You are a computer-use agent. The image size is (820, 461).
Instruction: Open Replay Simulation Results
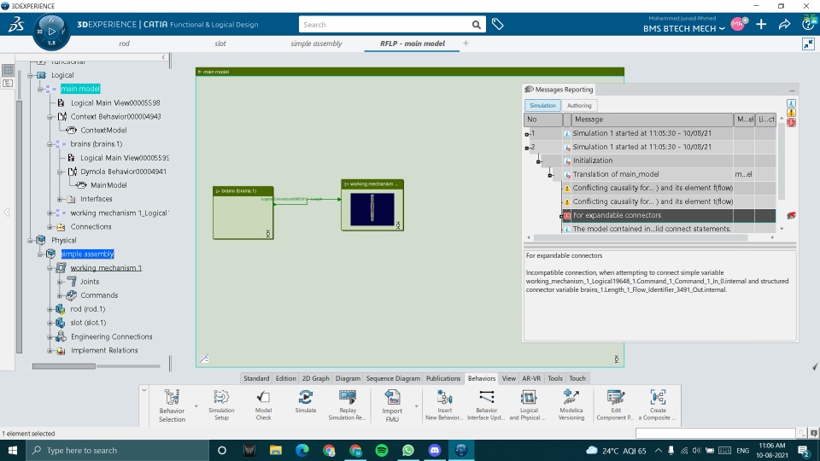pyautogui.click(x=348, y=405)
